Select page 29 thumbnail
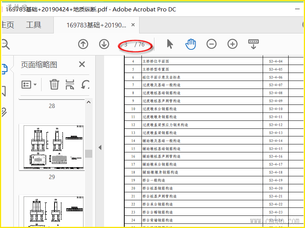Screen dimensions: 305x228 52,147
